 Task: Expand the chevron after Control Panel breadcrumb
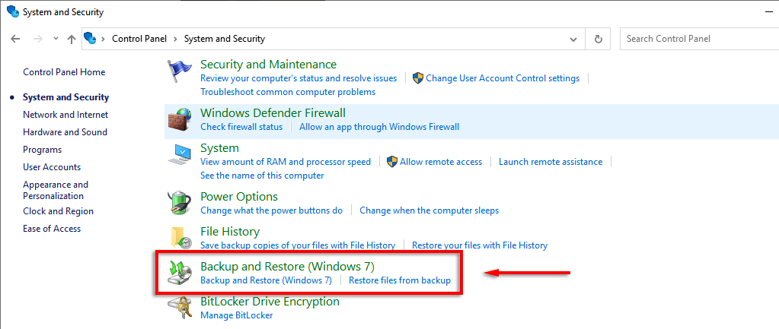[x=176, y=39]
